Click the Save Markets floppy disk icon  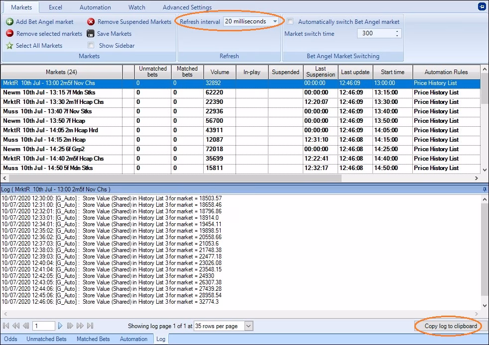point(91,33)
